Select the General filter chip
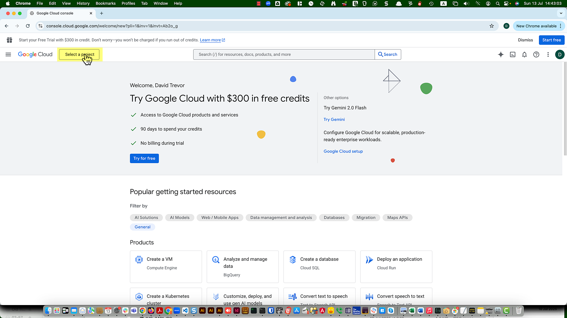The image size is (567, 318). tap(142, 227)
